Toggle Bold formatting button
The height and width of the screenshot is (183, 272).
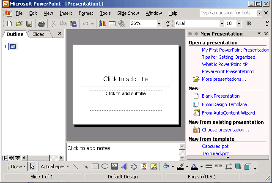coord(249,24)
